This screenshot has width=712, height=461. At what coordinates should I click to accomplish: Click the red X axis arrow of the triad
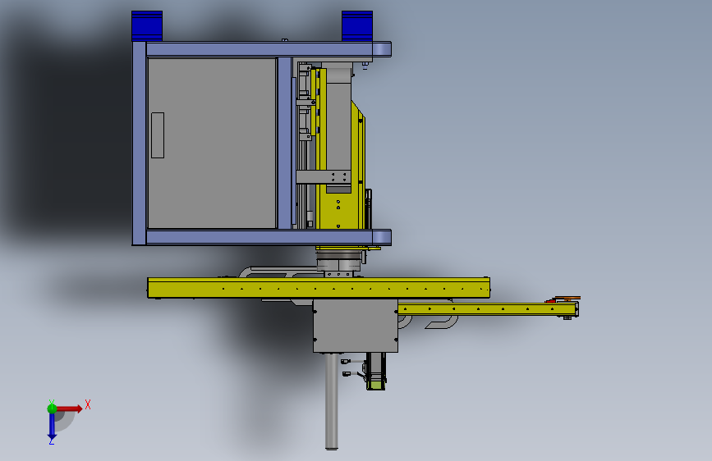click(70, 409)
